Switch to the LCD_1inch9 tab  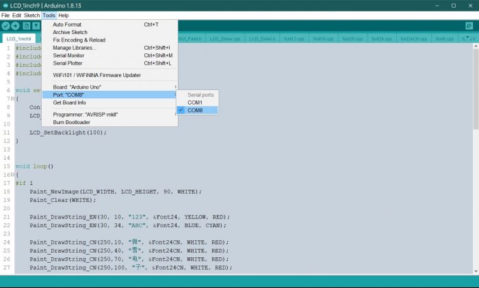pos(18,39)
